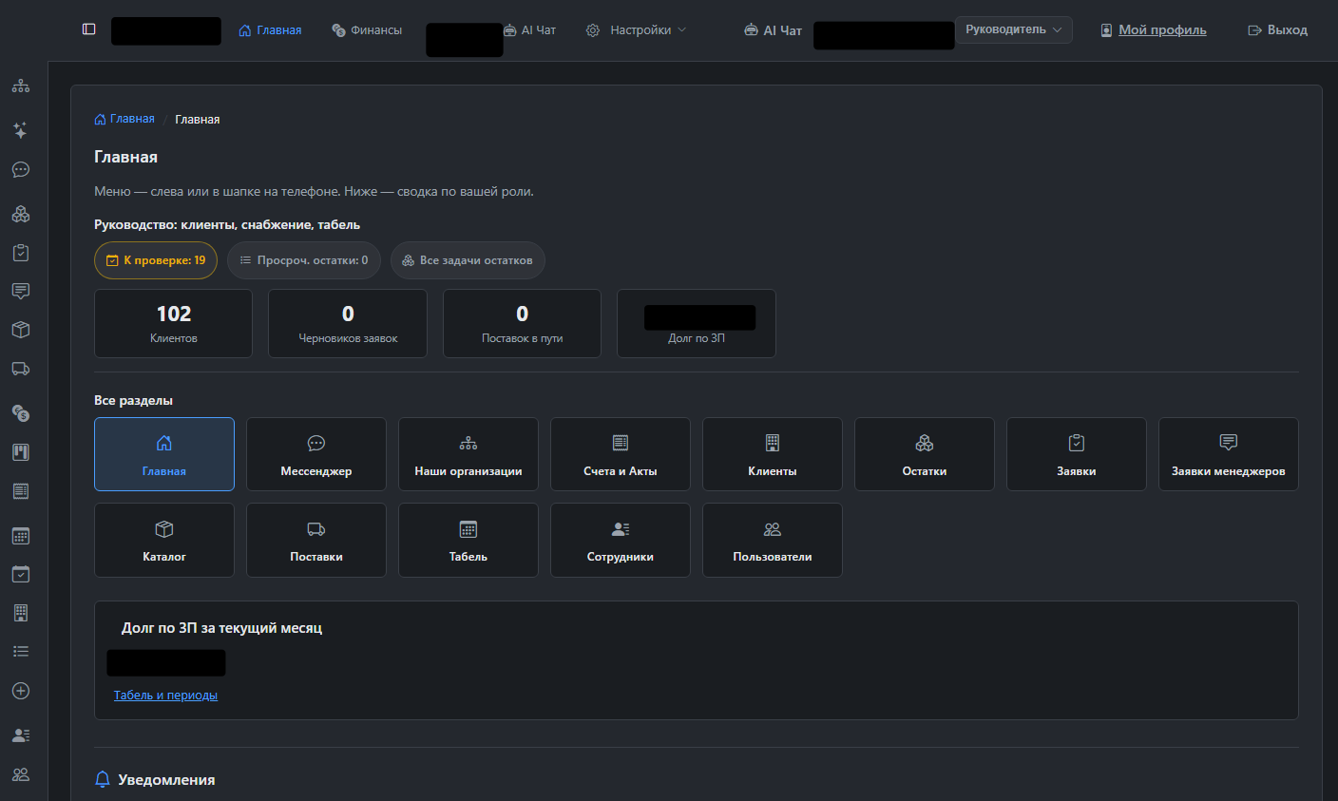Open the Мессенджер section tile
Viewport: 1338px width, 801px height.
316,454
